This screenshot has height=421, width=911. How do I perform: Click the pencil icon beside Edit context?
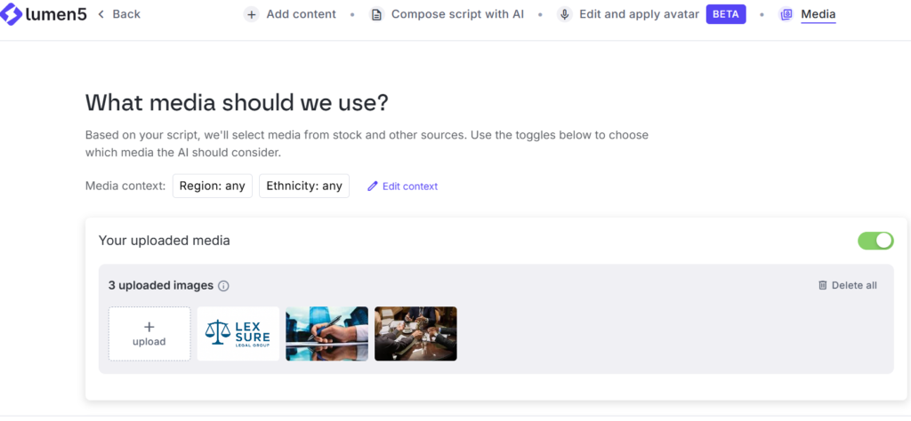(373, 187)
